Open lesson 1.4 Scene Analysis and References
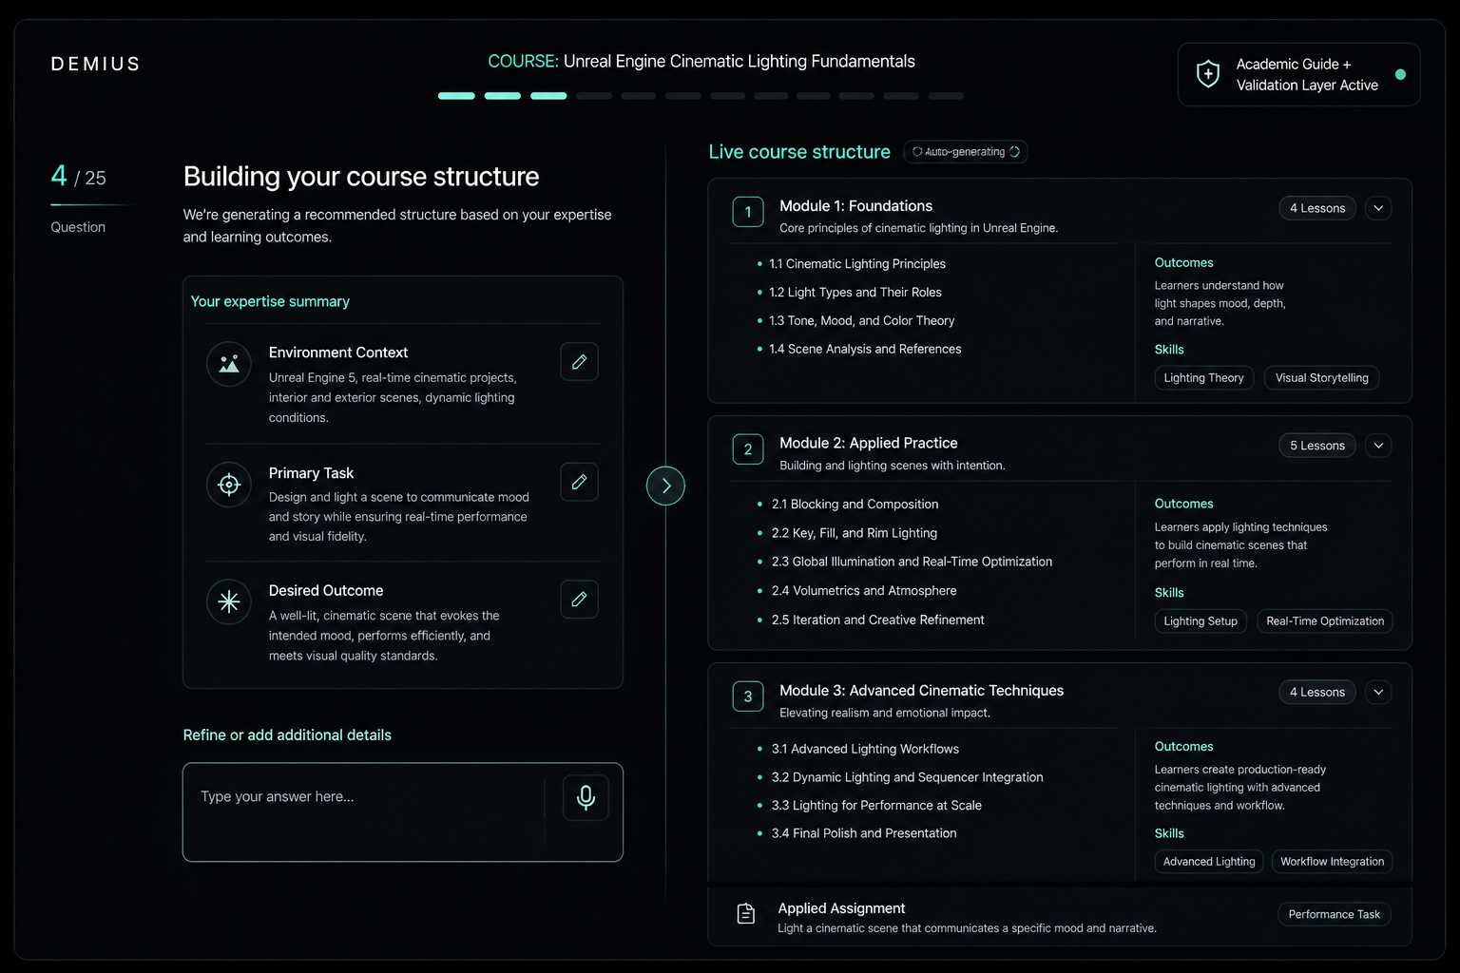This screenshot has height=973, width=1460. coord(865,350)
